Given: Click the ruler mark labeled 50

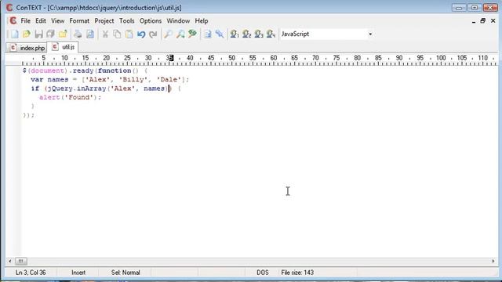Looking at the screenshot, I should (232, 58).
